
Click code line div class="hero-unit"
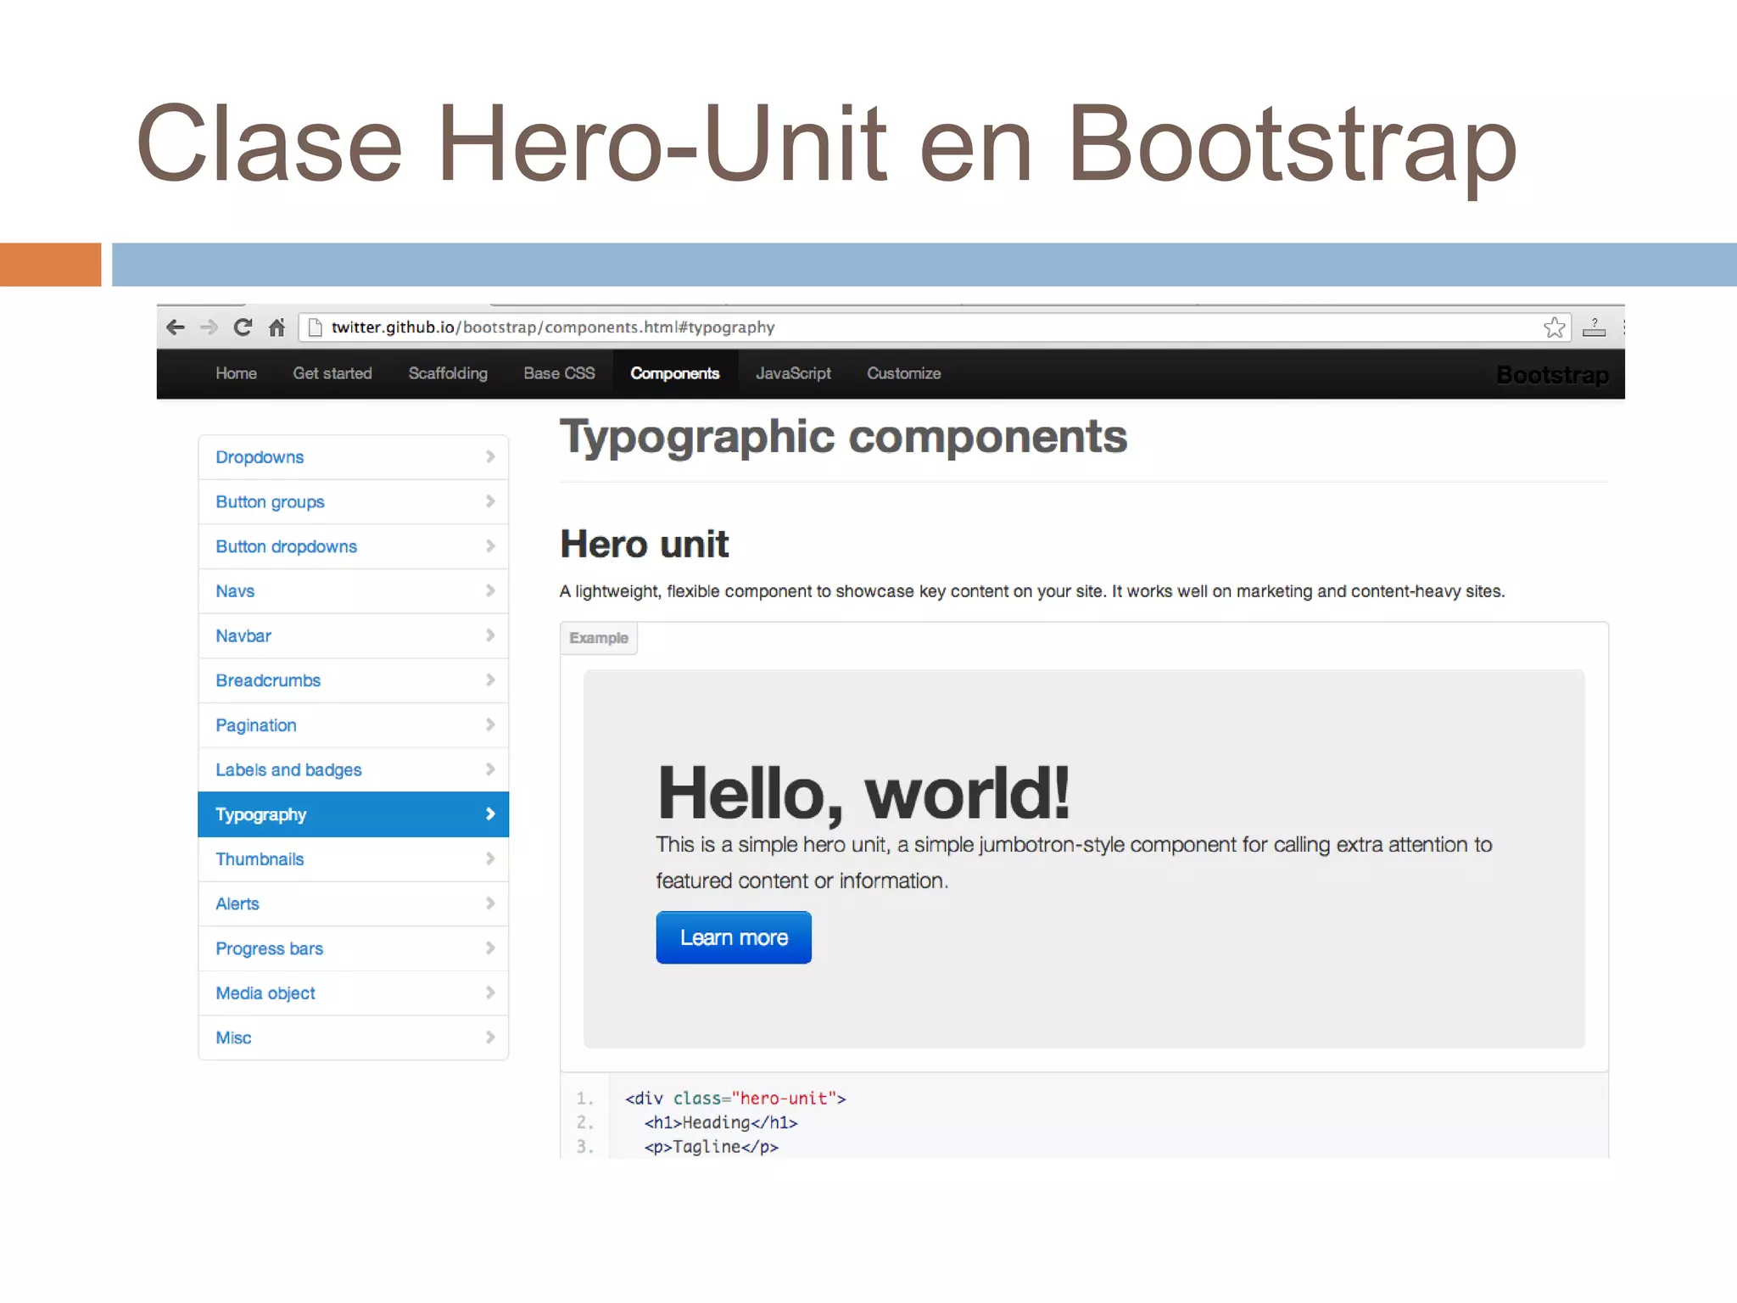pos(735,1099)
